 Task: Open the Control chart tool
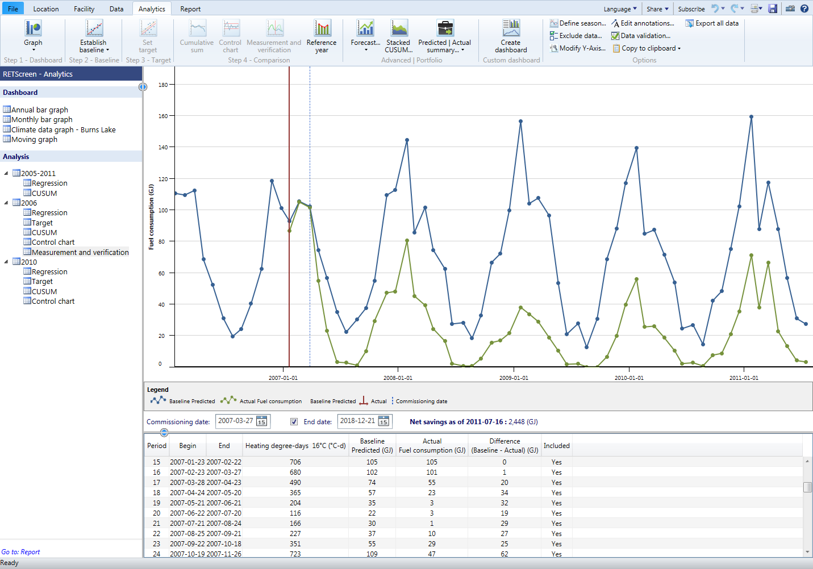[230, 35]
